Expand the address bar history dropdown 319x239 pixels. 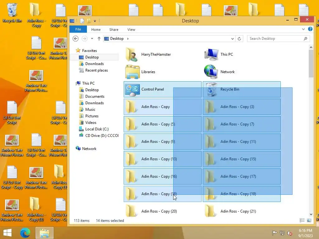click(232, 39)
